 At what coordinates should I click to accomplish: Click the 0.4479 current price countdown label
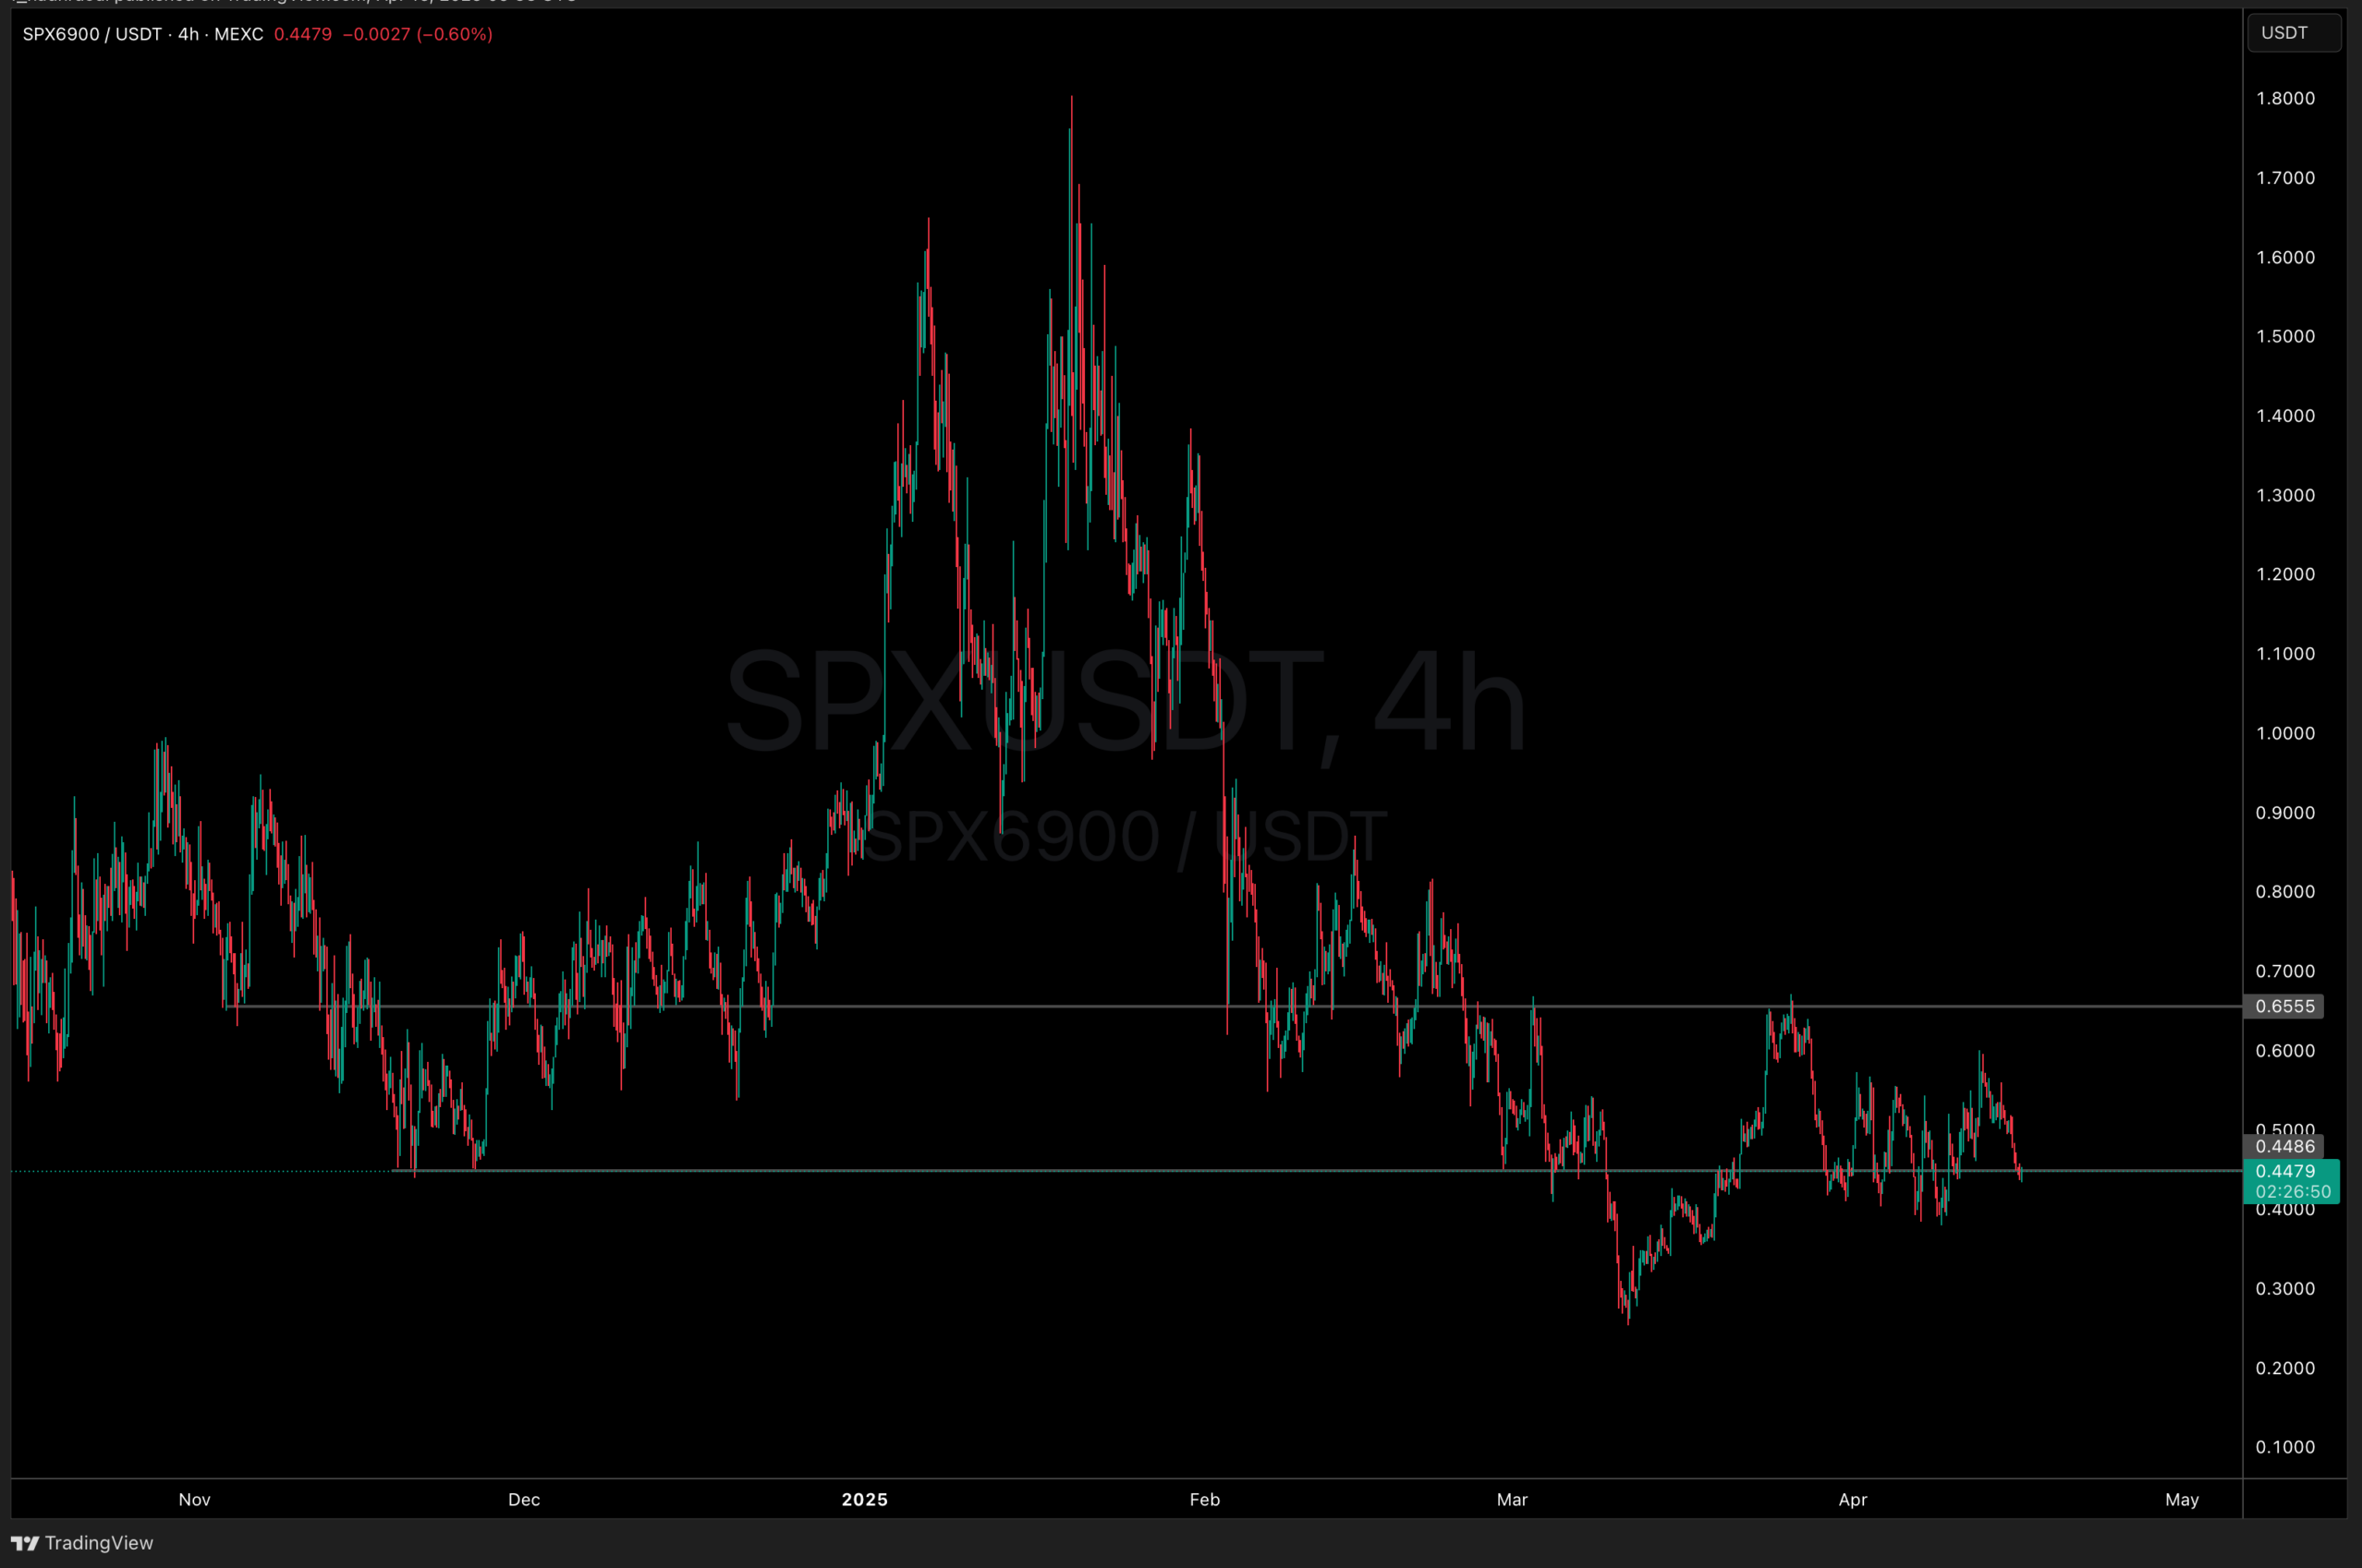(x=2292, y=1181)
